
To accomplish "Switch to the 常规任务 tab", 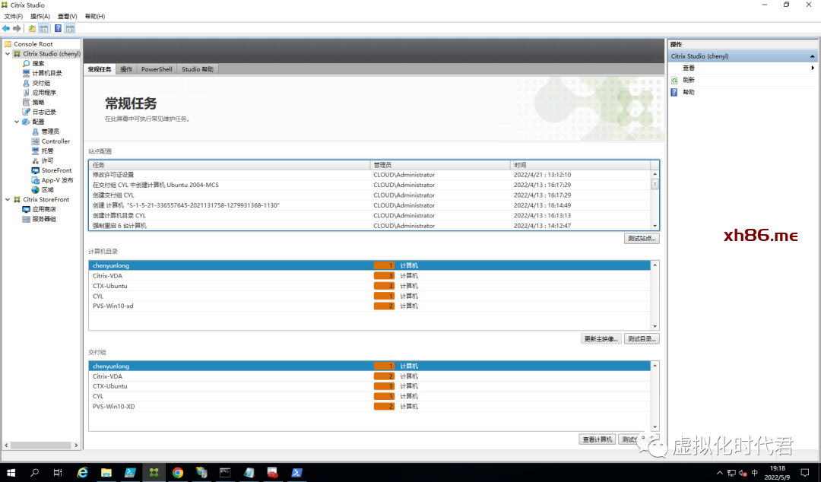I will (x=100, y=69).
